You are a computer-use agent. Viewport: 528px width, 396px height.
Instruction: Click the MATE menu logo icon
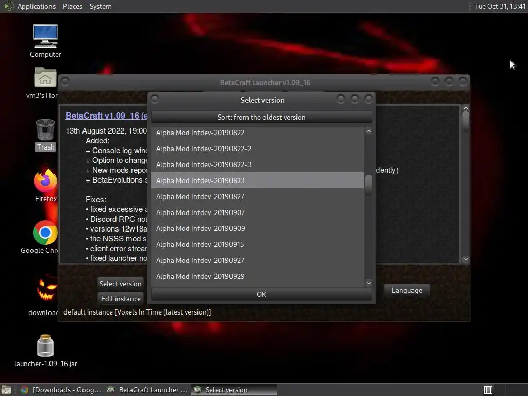[8, 6]
